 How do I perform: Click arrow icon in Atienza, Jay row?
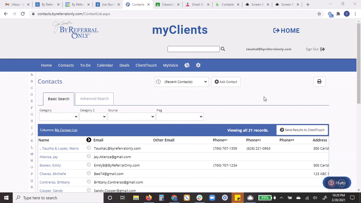click(x=89, y=156)
